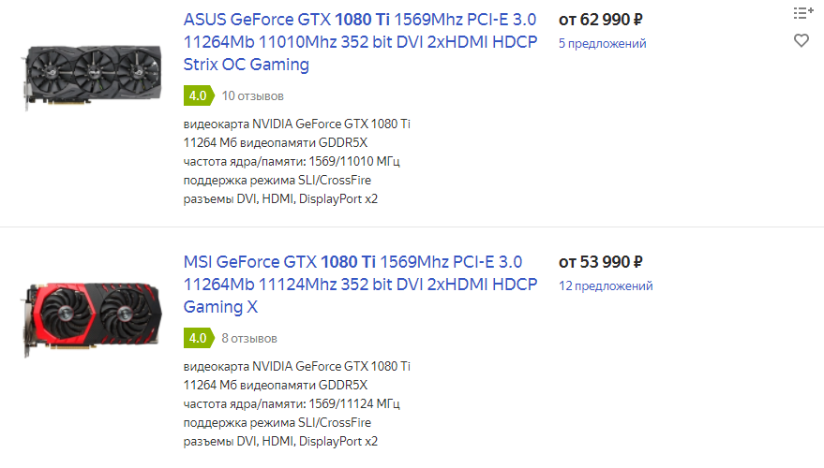Open the ASUS GeForce GTX 1080 Ti Strix OC Gaming title
The image size is (824, 468).
pos(361,42)
